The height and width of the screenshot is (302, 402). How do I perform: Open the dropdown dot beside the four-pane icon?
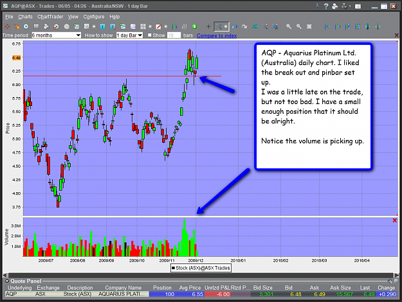151,26
